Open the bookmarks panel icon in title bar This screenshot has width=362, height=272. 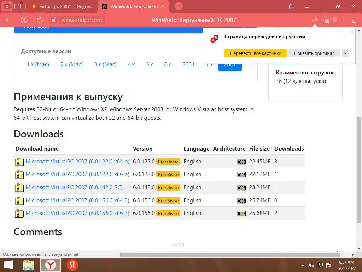coord(291,6)
